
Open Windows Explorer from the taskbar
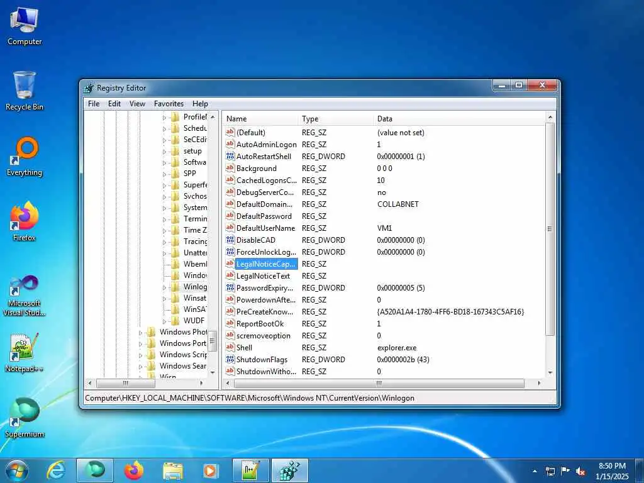coord(173,470)
